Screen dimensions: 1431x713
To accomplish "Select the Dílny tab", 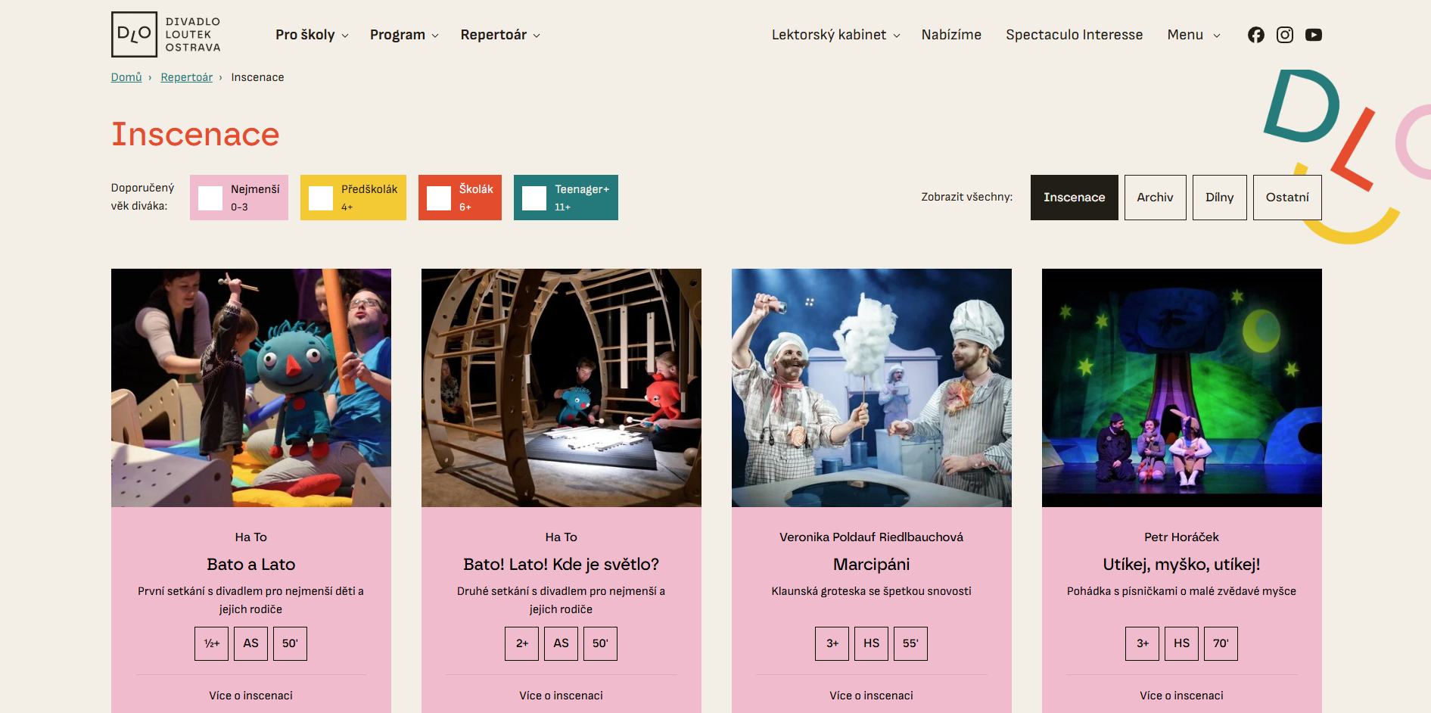I will click(x=1219, y=198).
